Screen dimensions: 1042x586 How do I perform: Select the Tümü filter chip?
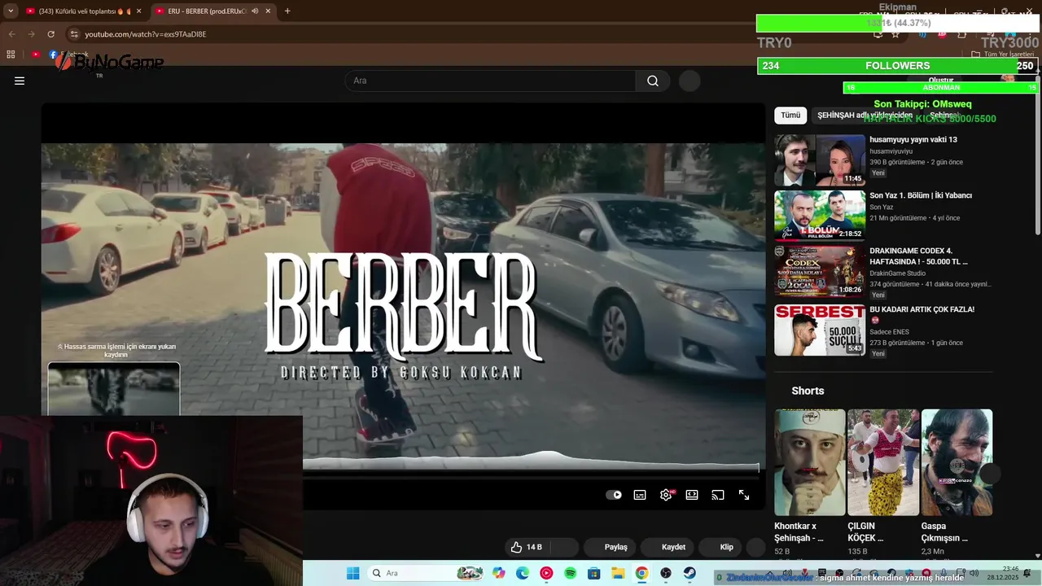pos(790,116)
